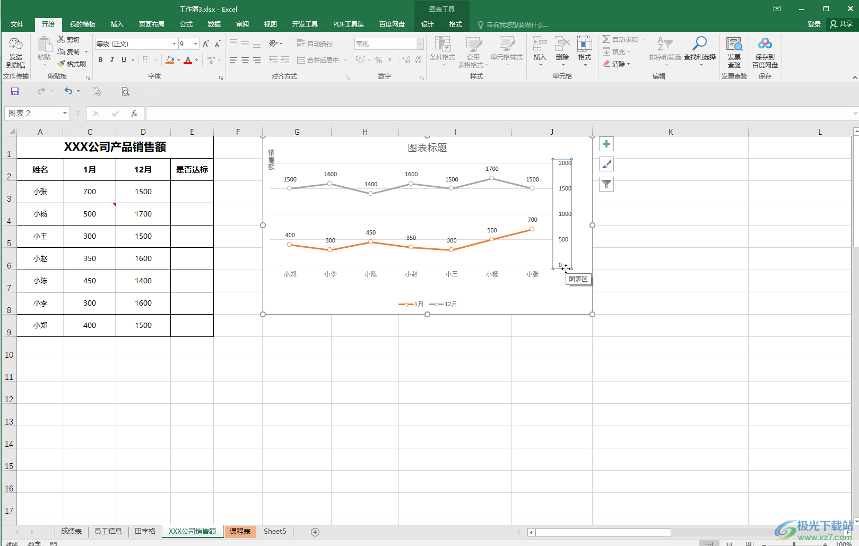Open the 课程表 sheet tab
859x546 pixels.
(240, 531)
